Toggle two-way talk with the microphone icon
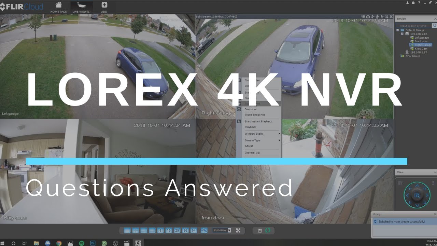Screen dimensions: 437x246 377,16
